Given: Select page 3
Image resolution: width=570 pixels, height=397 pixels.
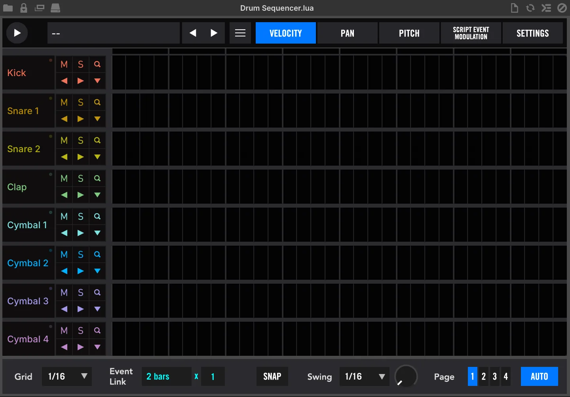Looking at the screenshot, I should [x=495, y=376].
